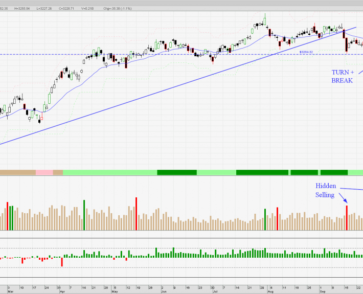363x294 pixels.
Task: Select the highest candle peak in late July
Action: point(265,19)
